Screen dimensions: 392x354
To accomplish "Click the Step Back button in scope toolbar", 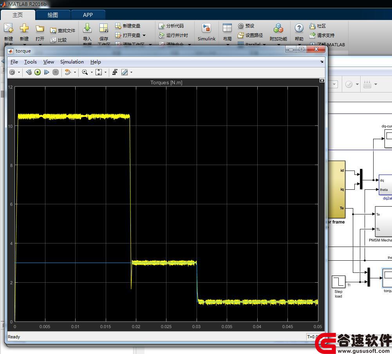I will [29, 73].
